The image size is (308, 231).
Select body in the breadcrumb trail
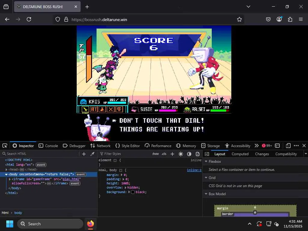[18, 213]
